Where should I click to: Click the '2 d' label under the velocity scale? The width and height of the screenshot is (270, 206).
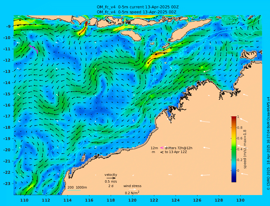[x=111, y=186]
